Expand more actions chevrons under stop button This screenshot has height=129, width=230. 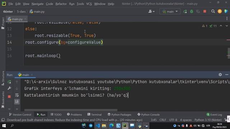[x=9, y=109]
